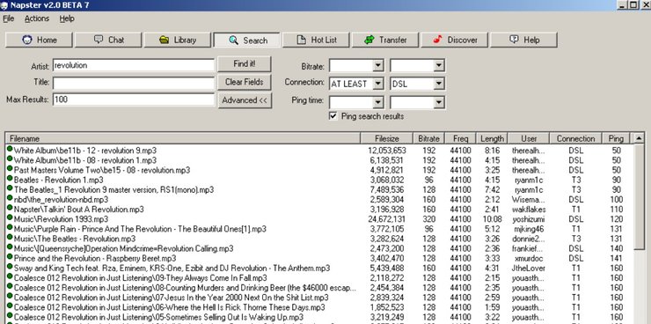Click user name wakflakes
The width and height of the screenshot is (651, 324).
pyautogui.click(x=529, y=210)
